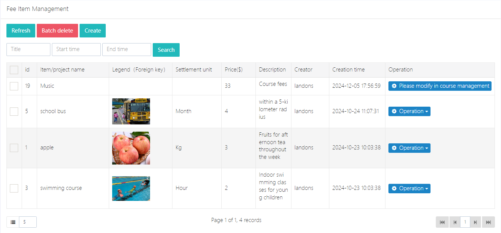Go to the previous page
Viewport: 501px width, 233px height.
[x=455, y=222]
